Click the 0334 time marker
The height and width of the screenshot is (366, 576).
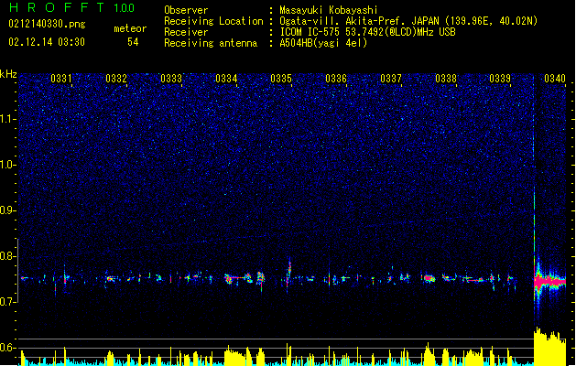coord(226,79)
